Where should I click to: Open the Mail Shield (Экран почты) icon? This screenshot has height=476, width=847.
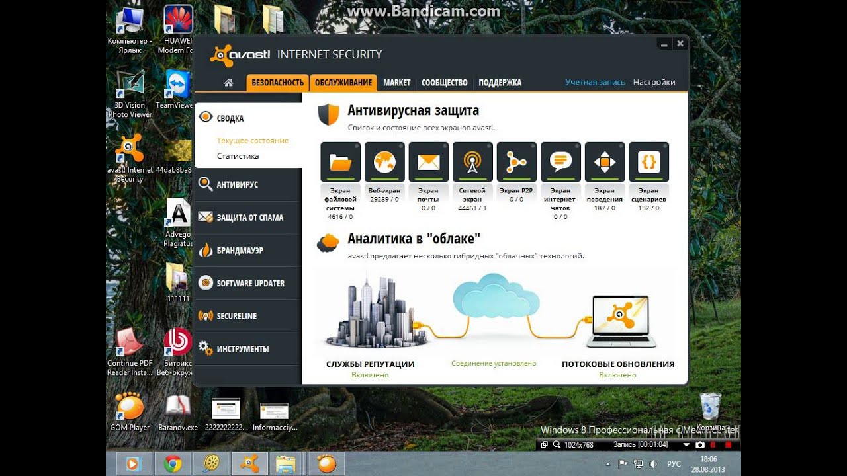(429, 161)
